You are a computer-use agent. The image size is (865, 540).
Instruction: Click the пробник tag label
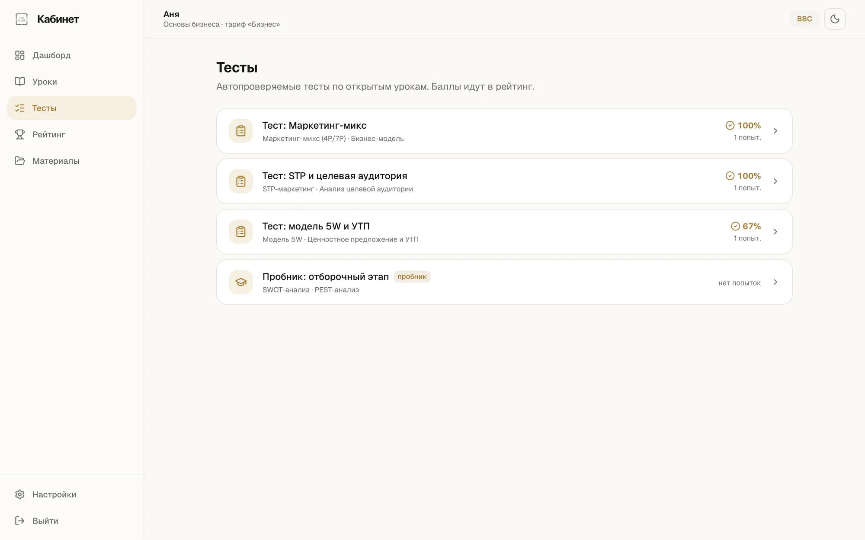point(412,276)
